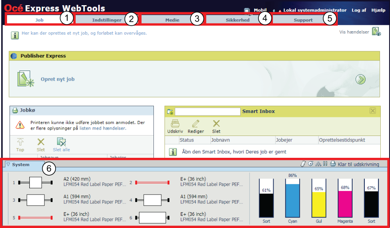Viewport: 390px width, 228px height.
Task: Click the media roll status icon
Action: 310,164
